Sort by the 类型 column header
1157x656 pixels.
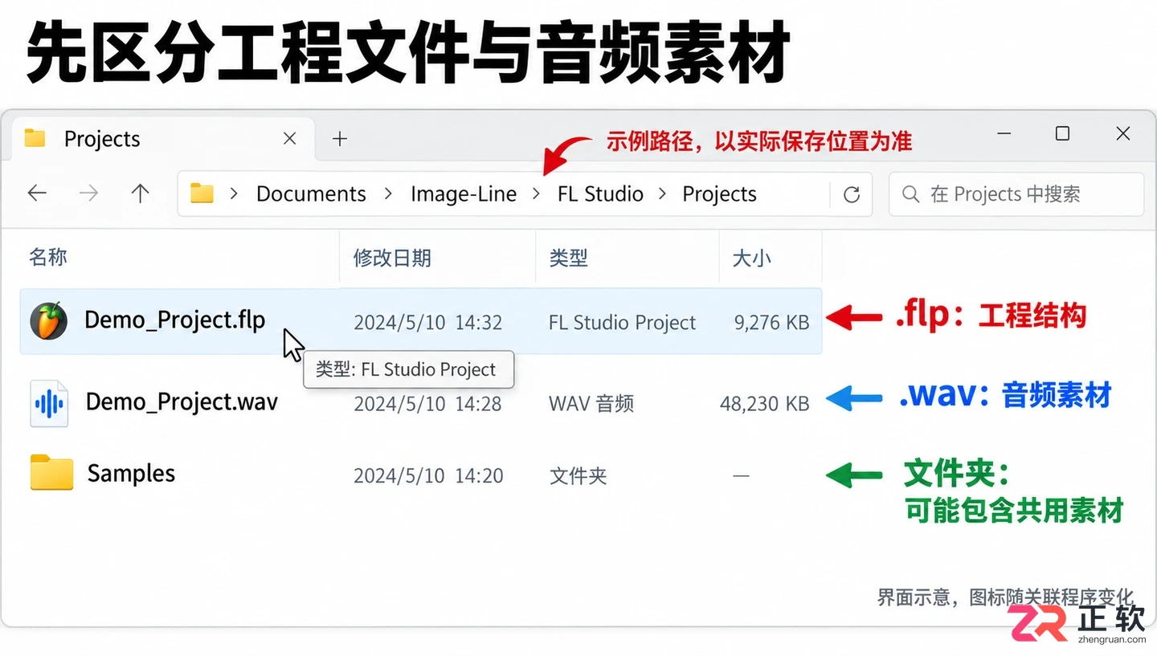coord(568,258)
